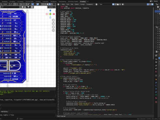This screenshot has height=120, width=160.
Task: Switch to the Rendering workspace tab
Action: click(x=54, y=2)
